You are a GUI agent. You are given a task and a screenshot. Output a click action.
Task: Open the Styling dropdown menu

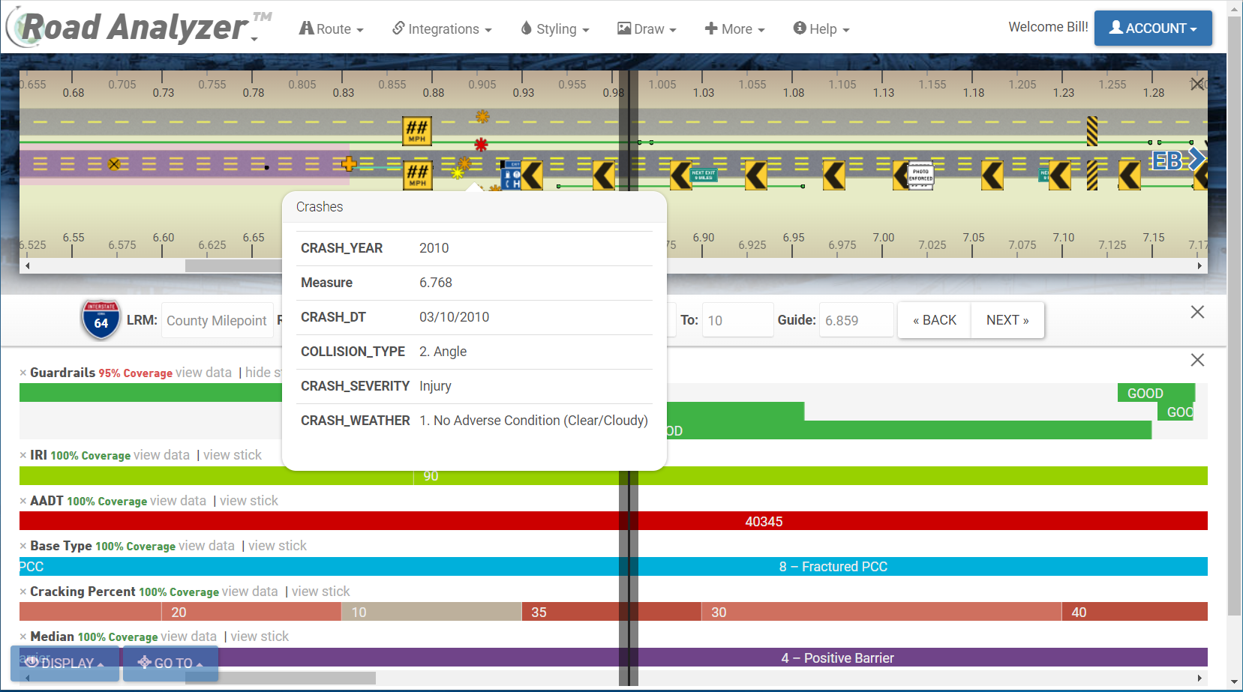click(x=555, y=28)
